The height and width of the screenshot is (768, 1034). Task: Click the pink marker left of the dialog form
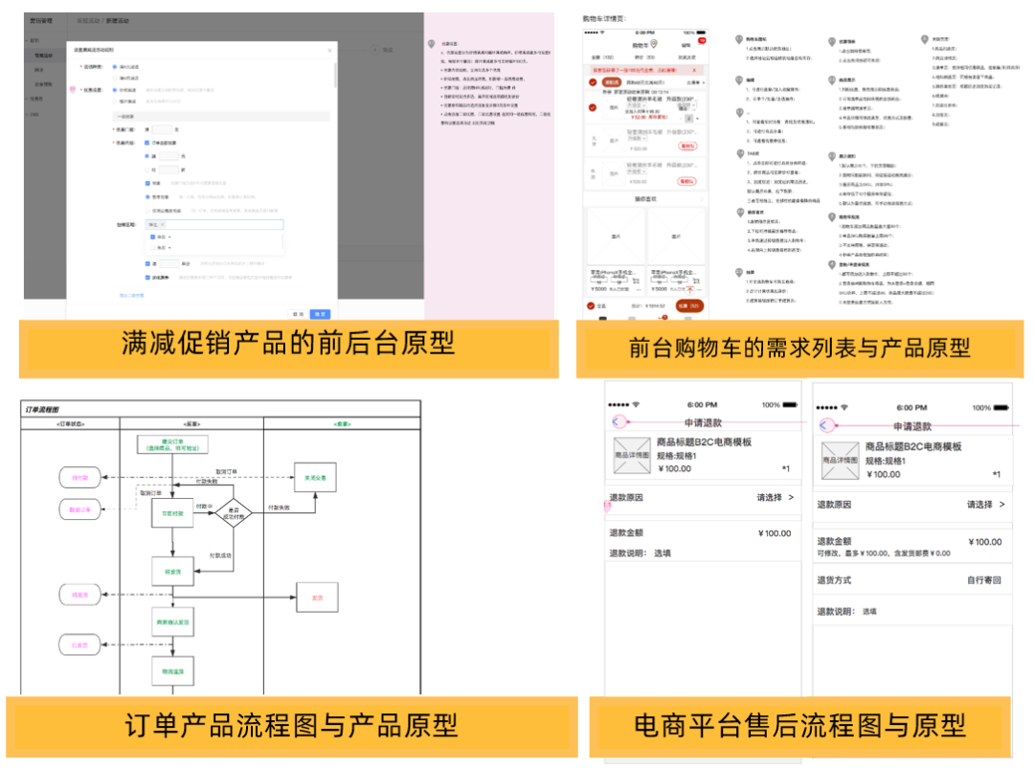click(73, 89)
